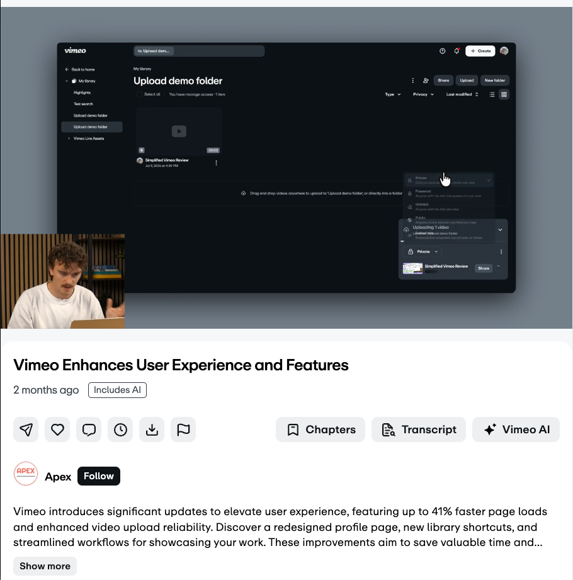Screen dimensions: 573x580
Task: Select Private option in privacy menu
Action: coord(449,180)
